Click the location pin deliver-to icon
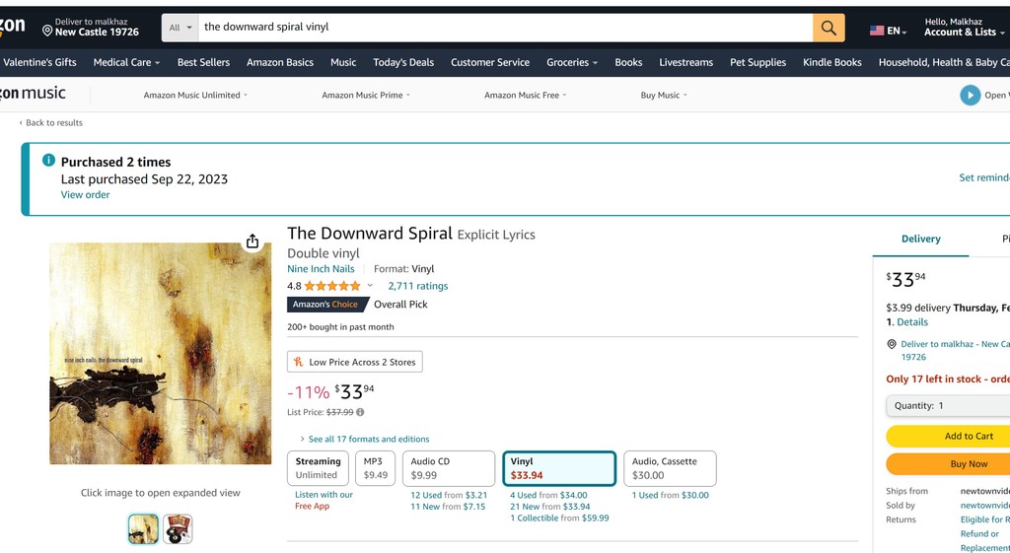This screenshot has height=553, width=1010. pos(47,31)
